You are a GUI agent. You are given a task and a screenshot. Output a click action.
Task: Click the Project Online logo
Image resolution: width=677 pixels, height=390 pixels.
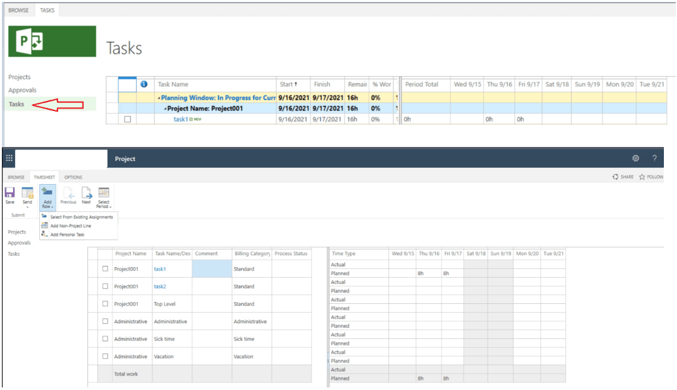(52, 41)
